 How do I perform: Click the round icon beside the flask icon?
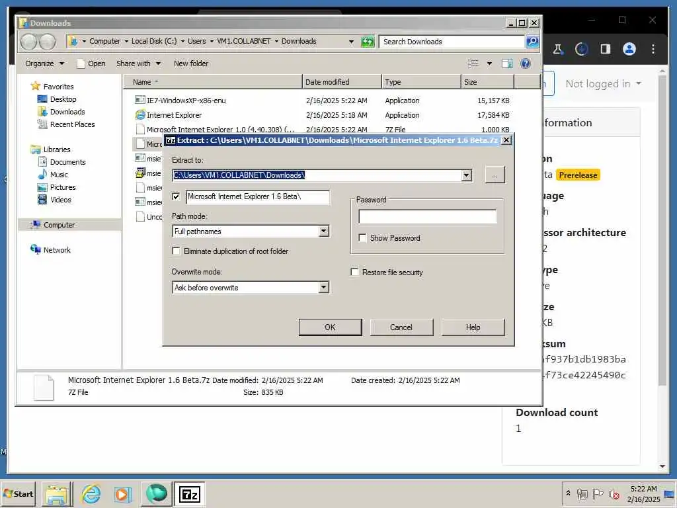582,49
